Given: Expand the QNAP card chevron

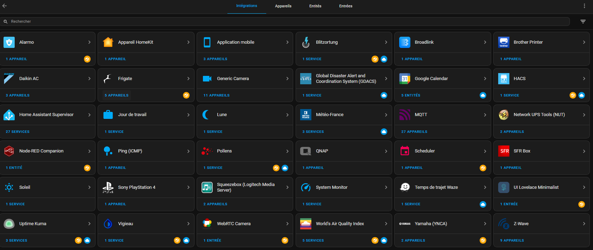Looking at the screenshot, I should [386, 151].
